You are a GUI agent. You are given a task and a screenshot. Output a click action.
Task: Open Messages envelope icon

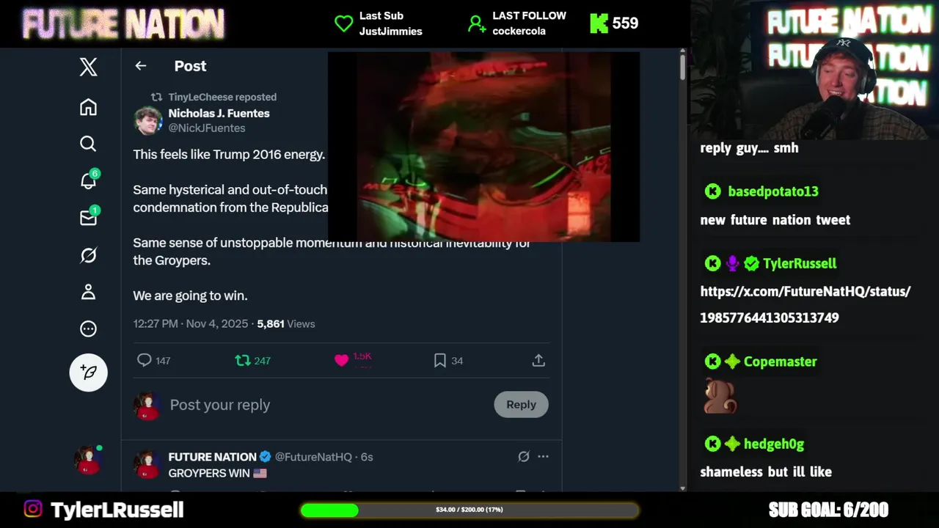tap(89, 217)
